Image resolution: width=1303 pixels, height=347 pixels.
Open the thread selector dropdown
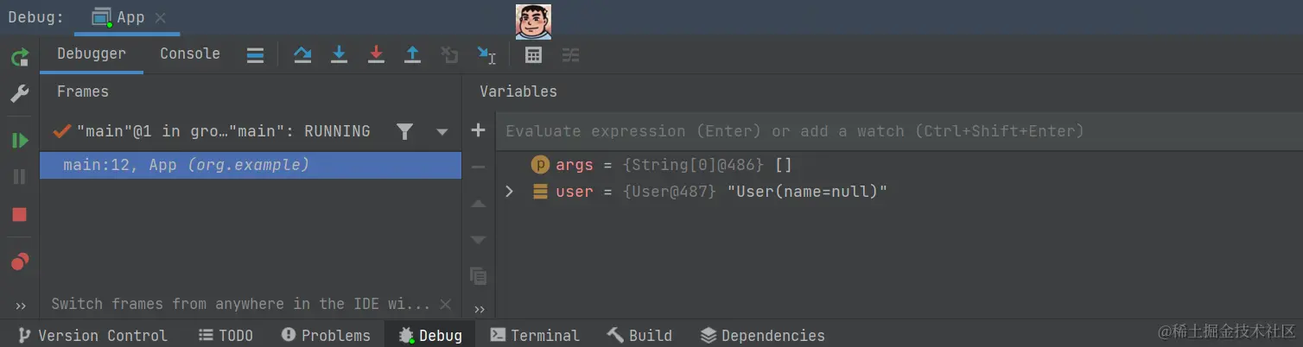point(442,132)
